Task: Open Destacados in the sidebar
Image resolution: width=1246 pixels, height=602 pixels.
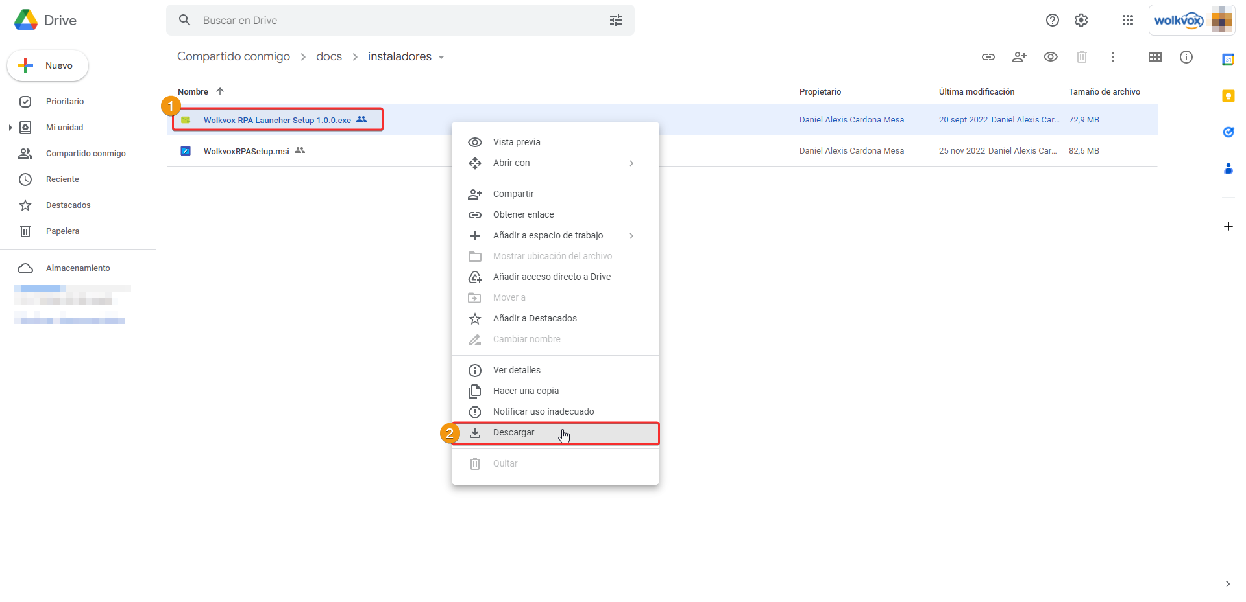Action: (68, 205)
